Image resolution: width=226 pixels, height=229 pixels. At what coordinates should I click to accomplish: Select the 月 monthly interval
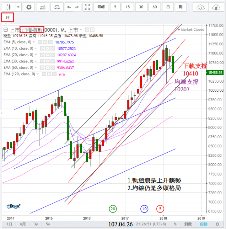coord(8,18)
